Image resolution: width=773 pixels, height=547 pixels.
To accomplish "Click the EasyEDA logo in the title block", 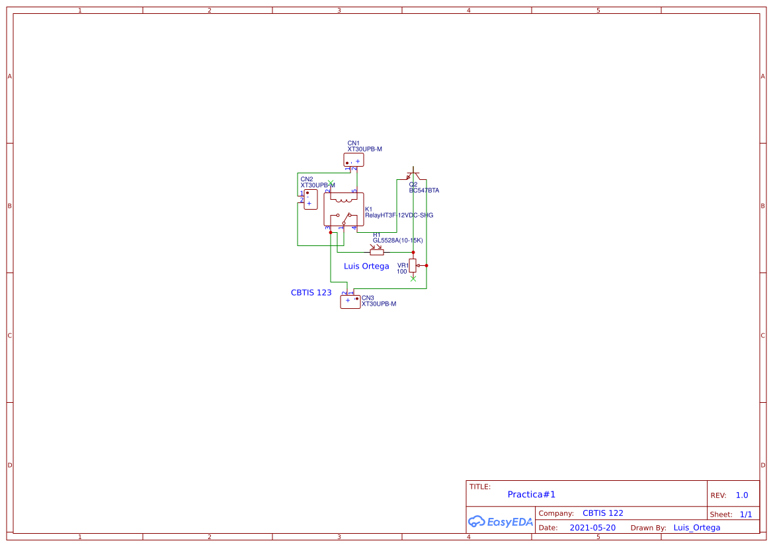I will tap(501, 522).
